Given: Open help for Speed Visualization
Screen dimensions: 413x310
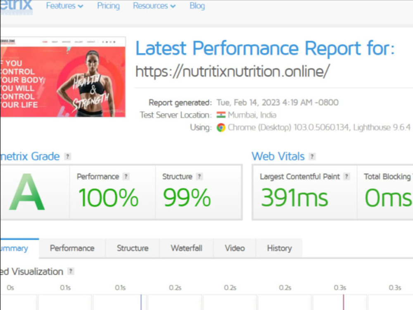Looking at the screenshot, I should pos(71,271).
